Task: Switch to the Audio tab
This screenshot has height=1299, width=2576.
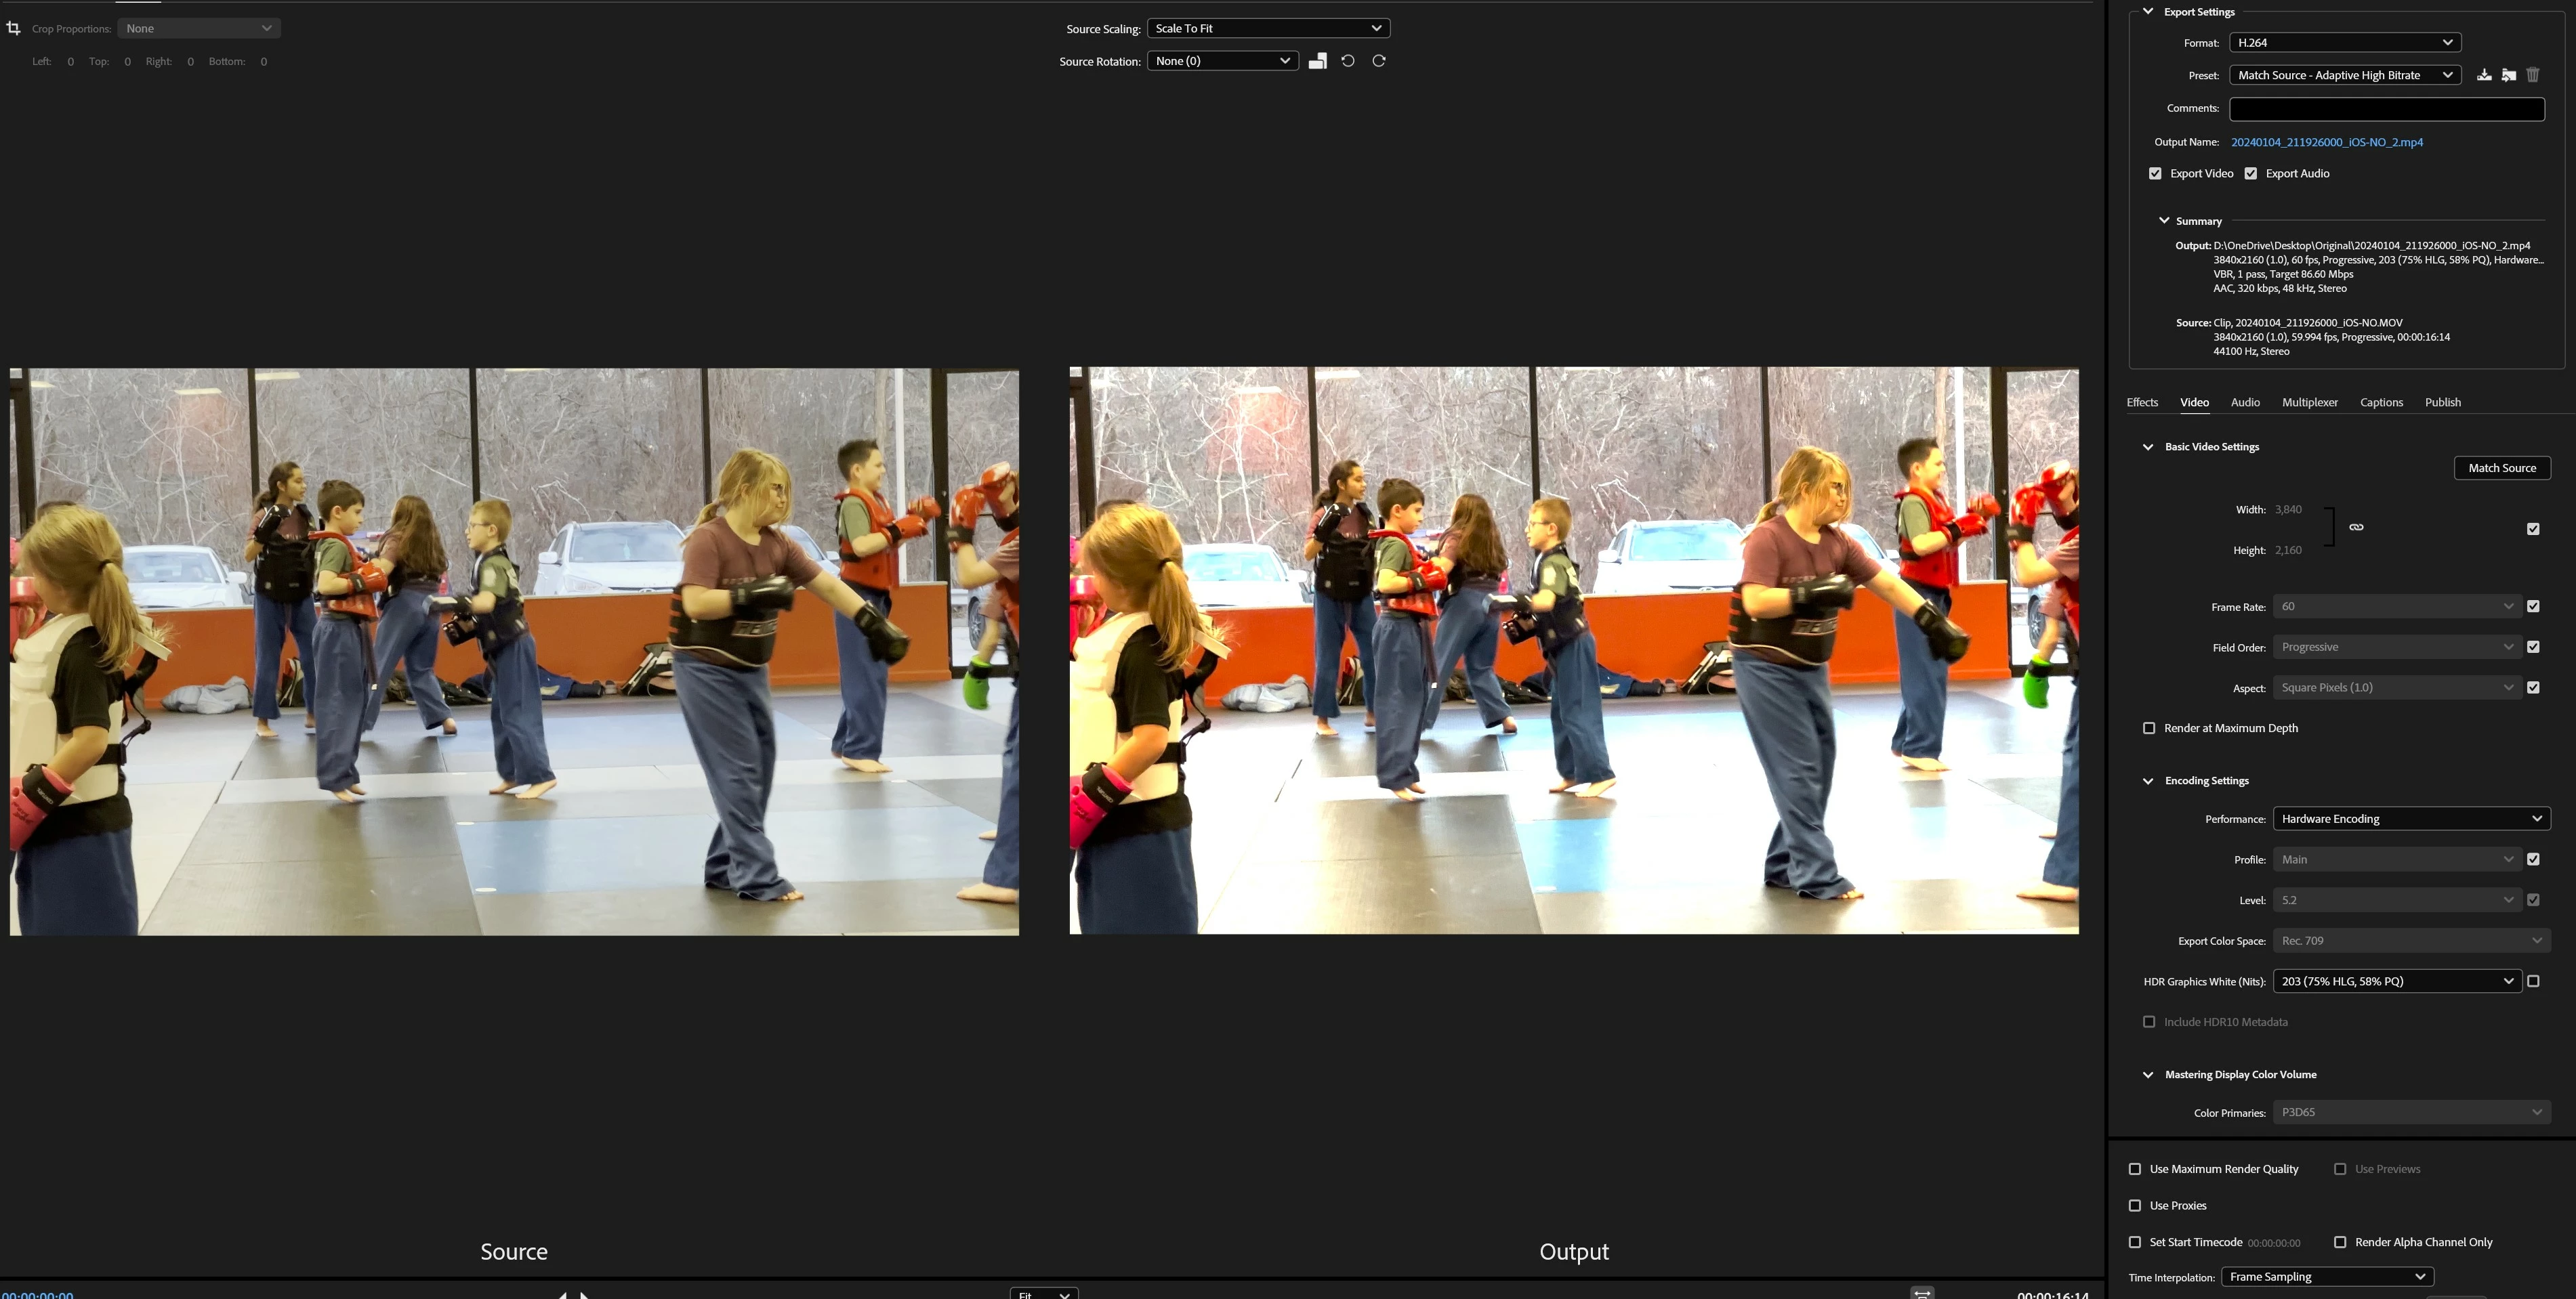Action: point(2245,403)
